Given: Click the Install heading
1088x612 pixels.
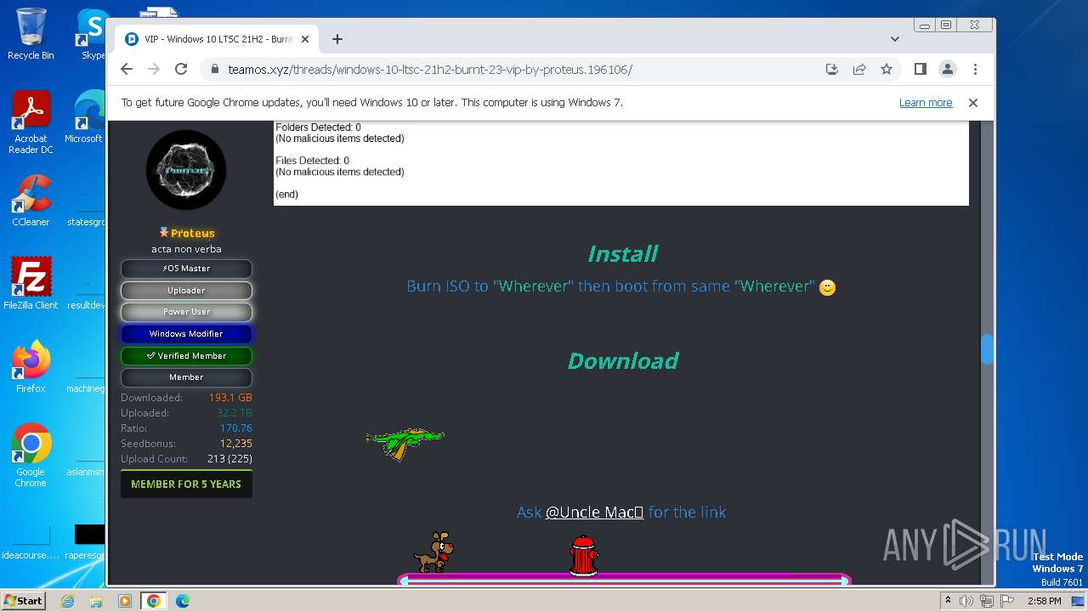Looking at the screenshot, I should tap(622, 253).
